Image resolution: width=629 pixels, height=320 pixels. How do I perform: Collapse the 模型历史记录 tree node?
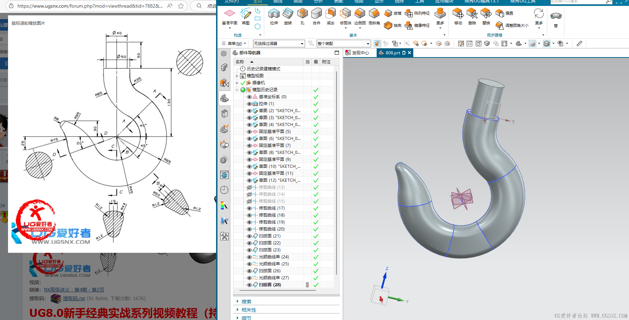point(237,90)
